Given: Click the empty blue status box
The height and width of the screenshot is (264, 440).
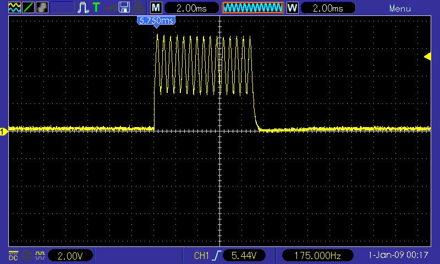Looking at the screenshot, I should (62, 8).
